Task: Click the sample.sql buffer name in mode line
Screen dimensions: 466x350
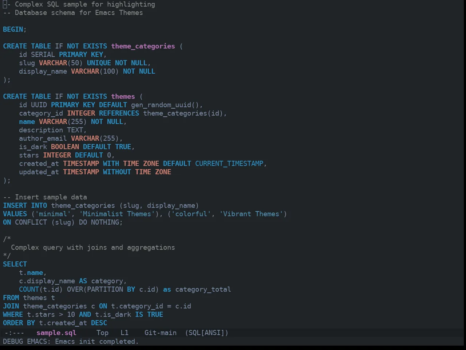Action: [56, 332]
